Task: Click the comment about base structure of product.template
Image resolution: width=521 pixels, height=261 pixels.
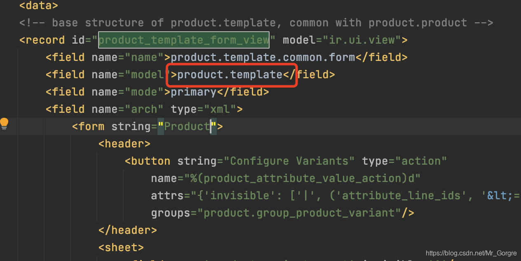Action: 256,23
